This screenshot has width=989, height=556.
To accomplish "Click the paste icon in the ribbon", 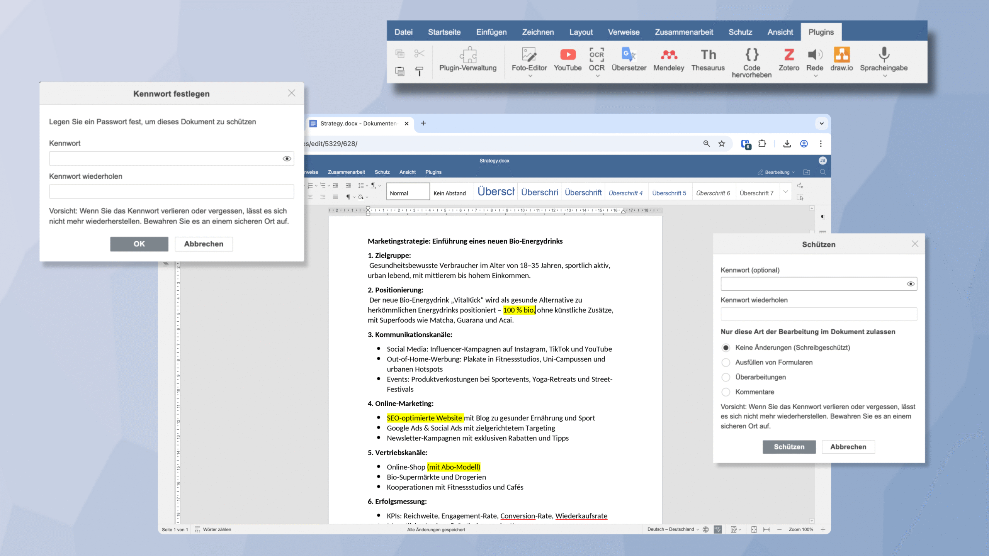I will (x=400, y=71).
